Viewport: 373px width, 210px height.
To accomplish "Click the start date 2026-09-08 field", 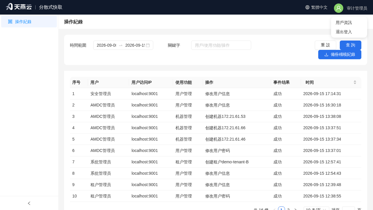I will pyautogui.click(x=106, y=45).
